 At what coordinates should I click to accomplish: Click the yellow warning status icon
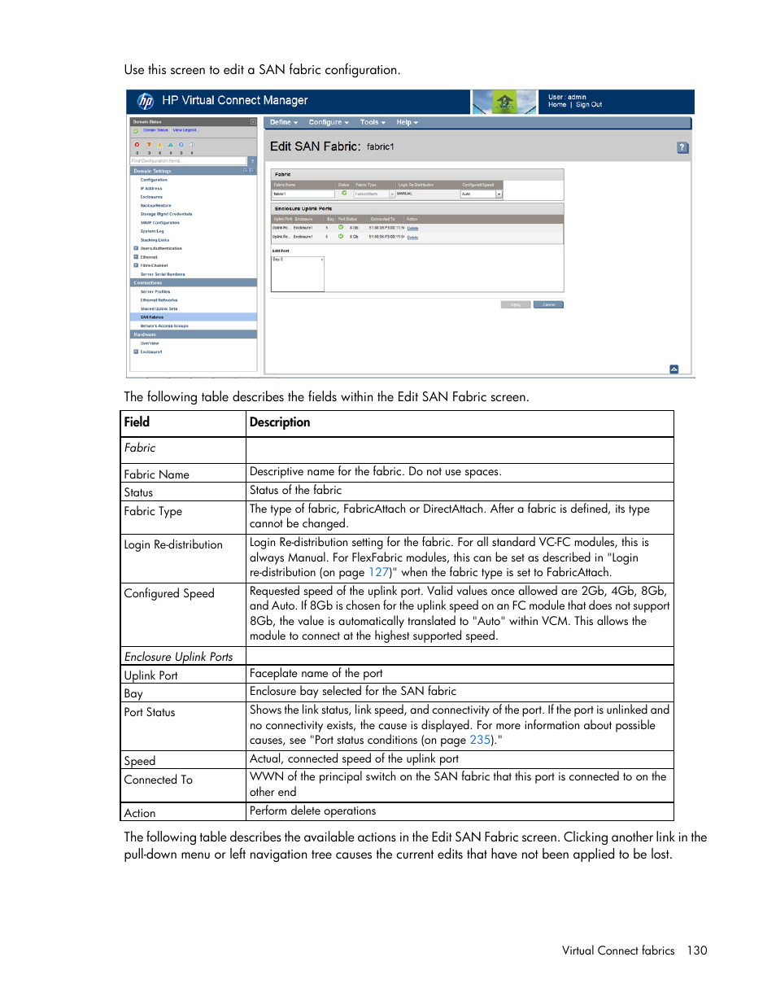pyautogui.click(x=159, y=145)
